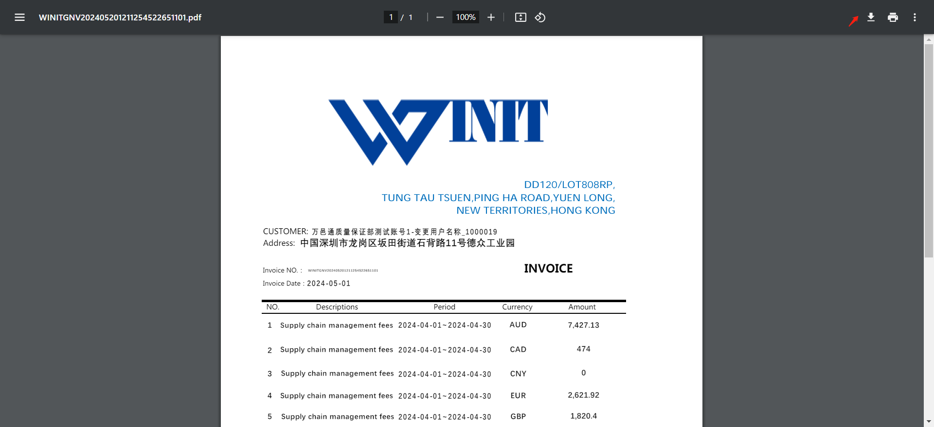Click the Address label
Screen dimensions: 934x427
point(279,243)
